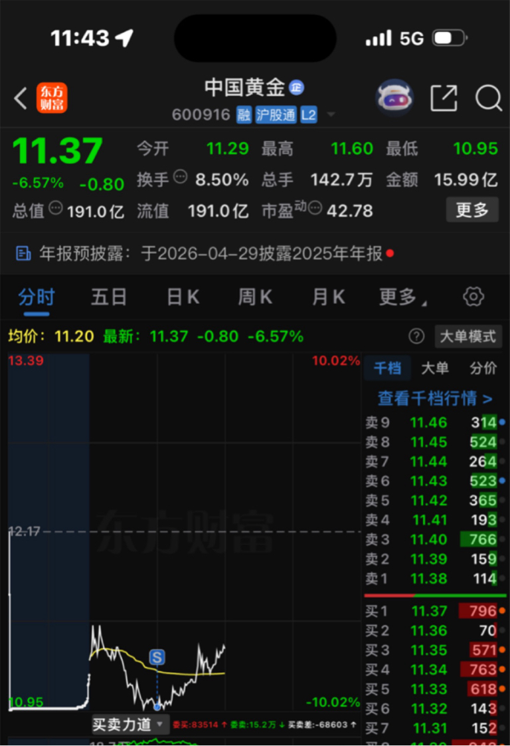Tap the 均价 11.20 average price label
The height and width of the screenshot is (746, 510).
coord(51,336)
